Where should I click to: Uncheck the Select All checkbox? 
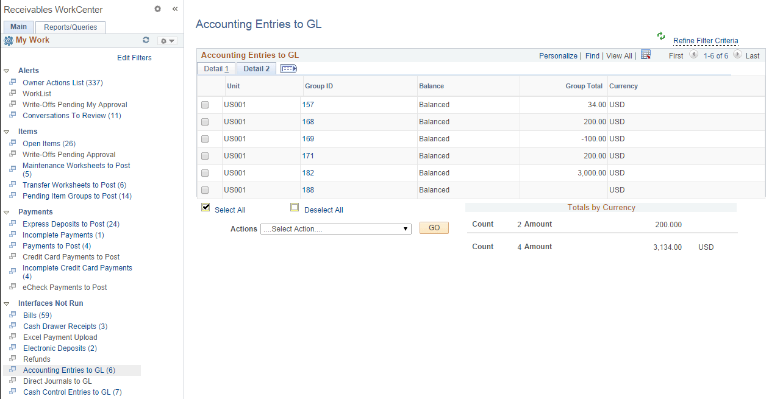tap(206, 207)
